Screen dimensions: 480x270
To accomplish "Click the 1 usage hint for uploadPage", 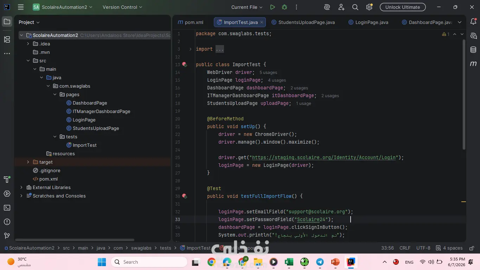I will [x=303, y=103].
